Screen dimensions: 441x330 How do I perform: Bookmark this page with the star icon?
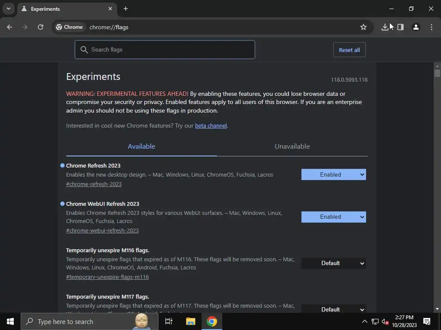coord(363,27)
